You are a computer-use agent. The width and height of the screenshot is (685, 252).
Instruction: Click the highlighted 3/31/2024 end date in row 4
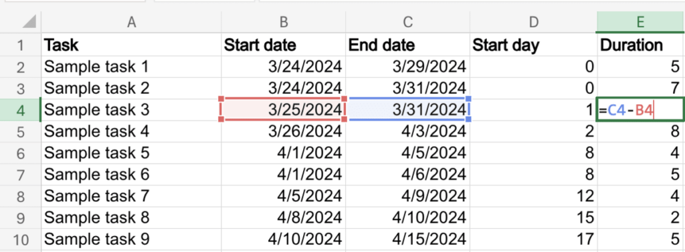coord(407,110)
